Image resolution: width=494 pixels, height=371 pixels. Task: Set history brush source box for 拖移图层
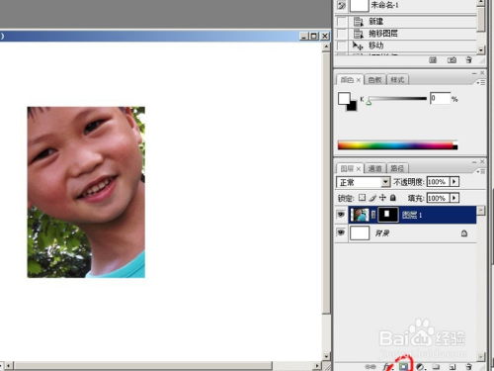342,34
